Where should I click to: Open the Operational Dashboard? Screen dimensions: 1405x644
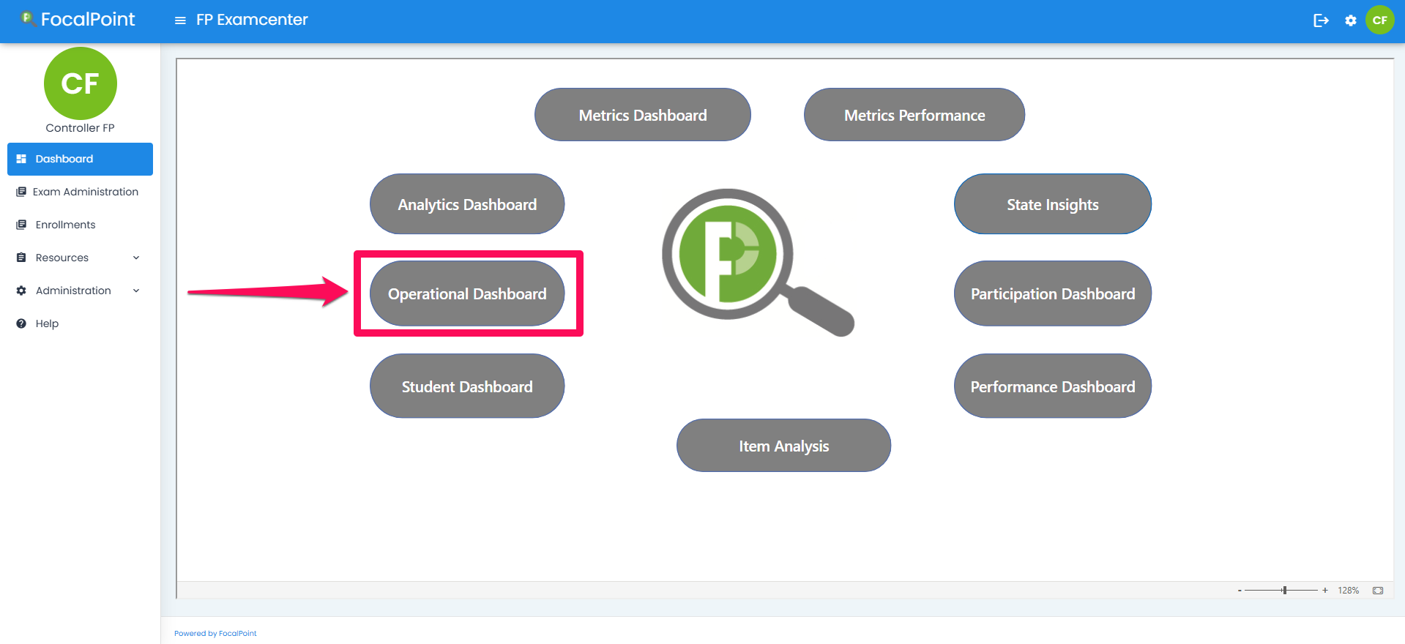point(467,293)
